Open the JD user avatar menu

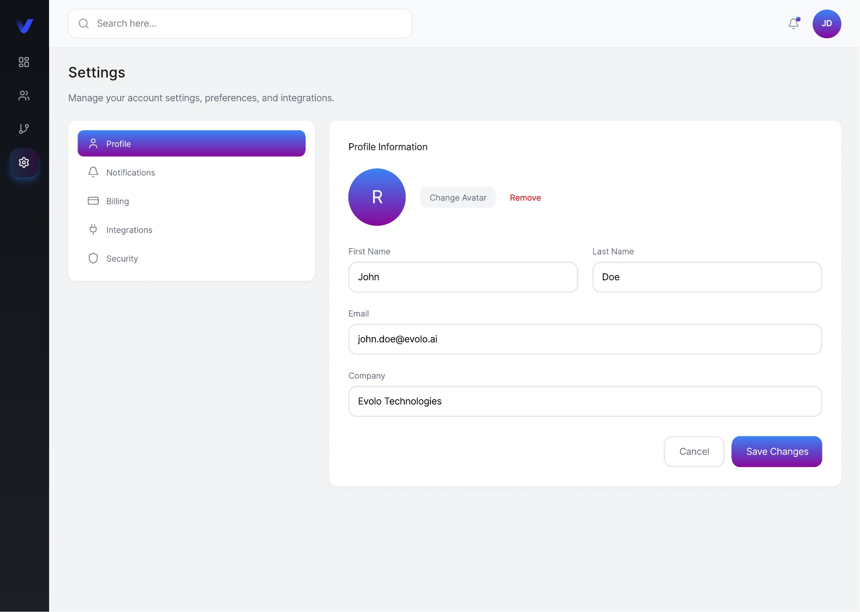pos(826,24)
